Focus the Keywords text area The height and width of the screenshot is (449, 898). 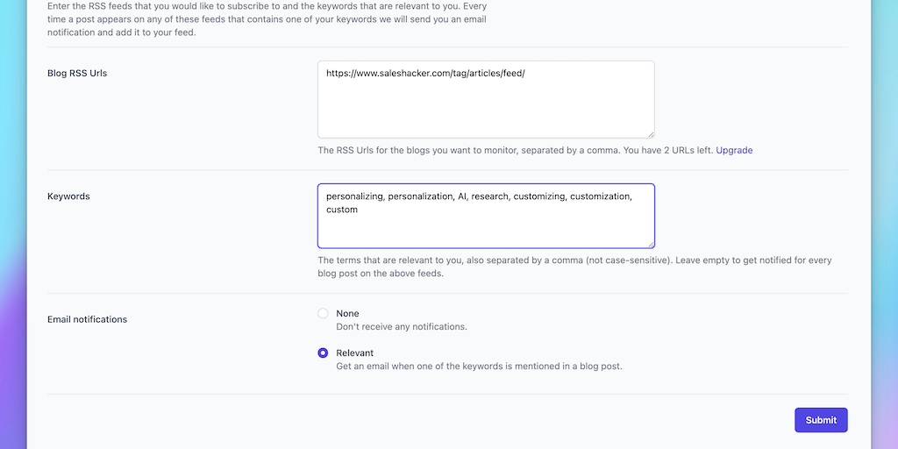[x=486, y=228]
